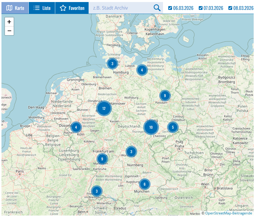Viewport: 256px width, 217px height.
Task: Focus the Stadt Archiv search field
Action: click(121, 8)
